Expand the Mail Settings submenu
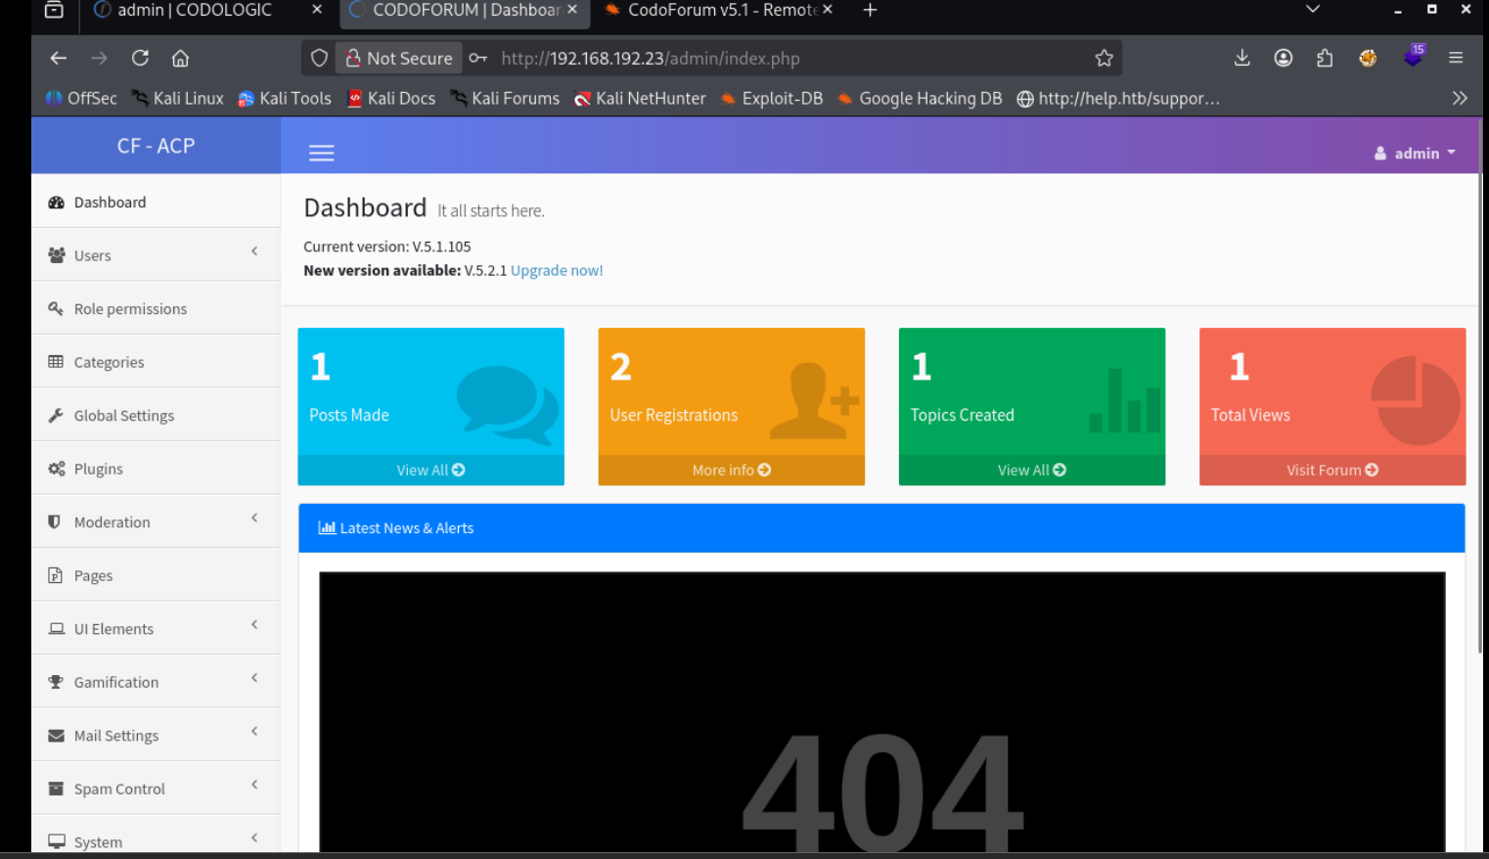Image resolution: width=1489 pixels, height=859 pixels. coord(254,732)
